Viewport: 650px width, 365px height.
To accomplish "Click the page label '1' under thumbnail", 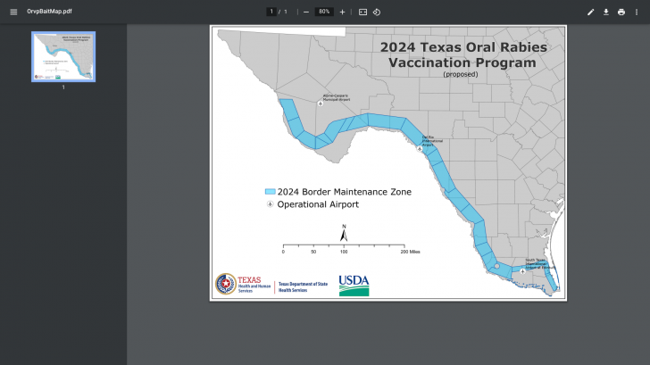I will pyautogui.click(x=63, y=87).
